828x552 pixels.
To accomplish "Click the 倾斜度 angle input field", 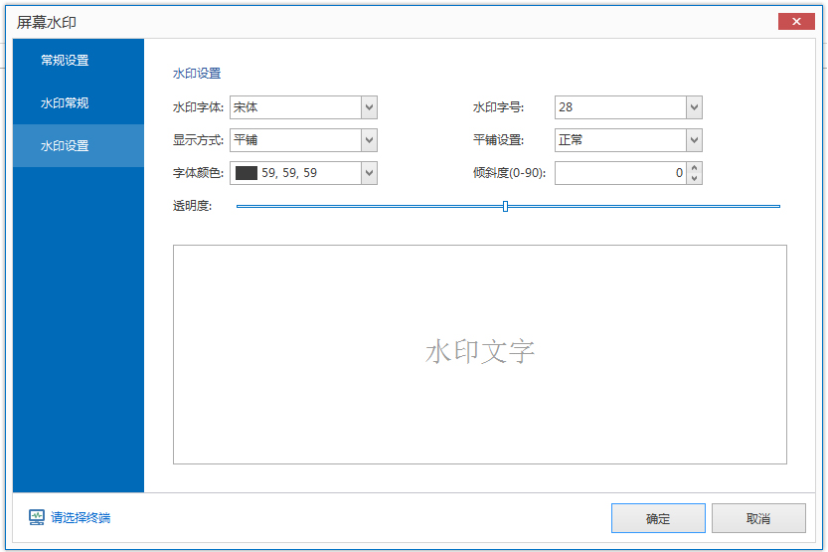I will [x=619, y=173].
